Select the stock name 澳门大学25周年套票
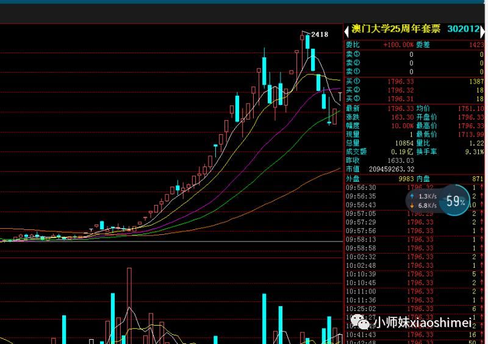 click(x=396, y=29)
